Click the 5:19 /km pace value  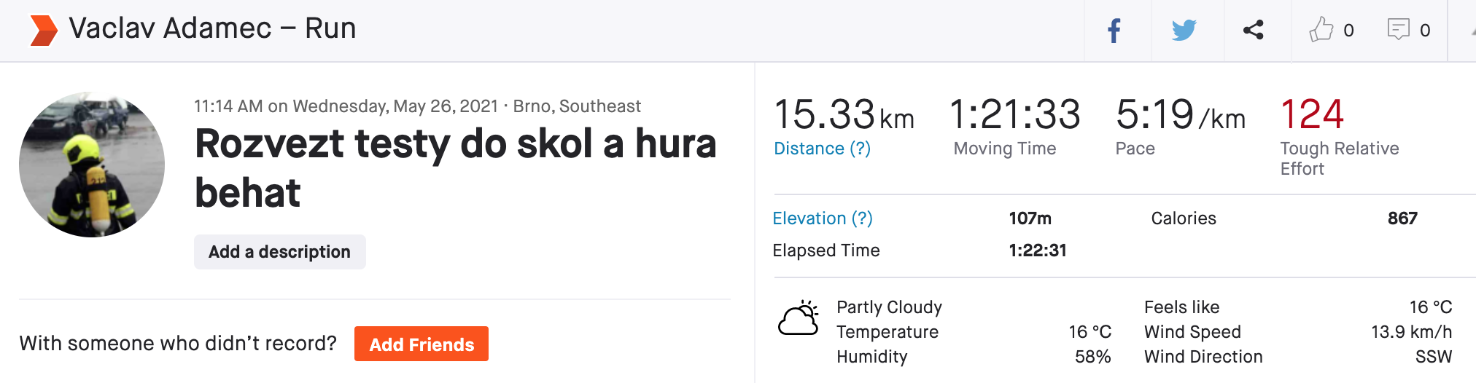click(x=1181, y=115)
